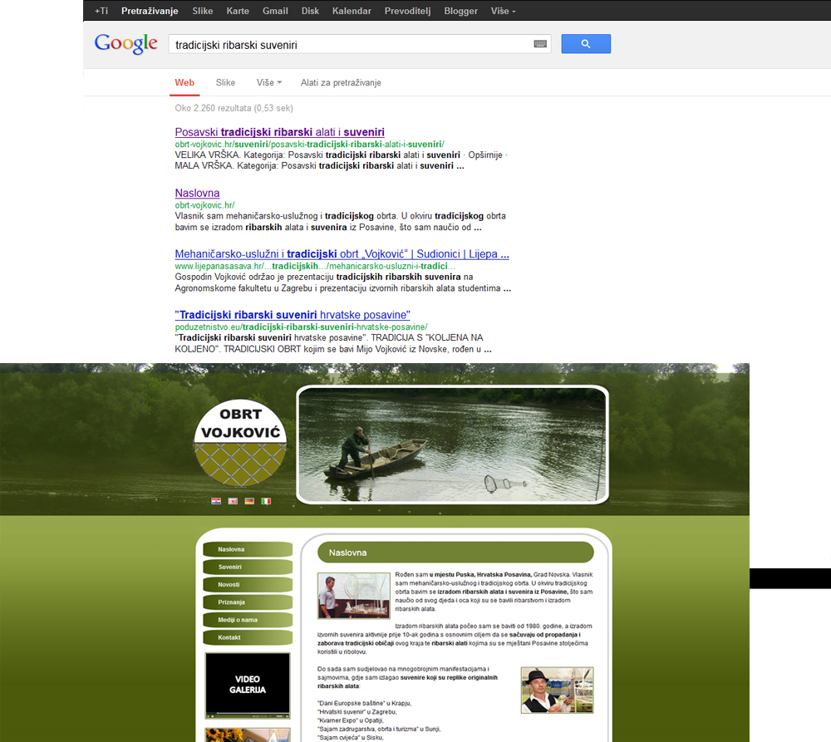Open Slike in the black top bar
This screenshot has height=742, width=831.
pos(203,11)
